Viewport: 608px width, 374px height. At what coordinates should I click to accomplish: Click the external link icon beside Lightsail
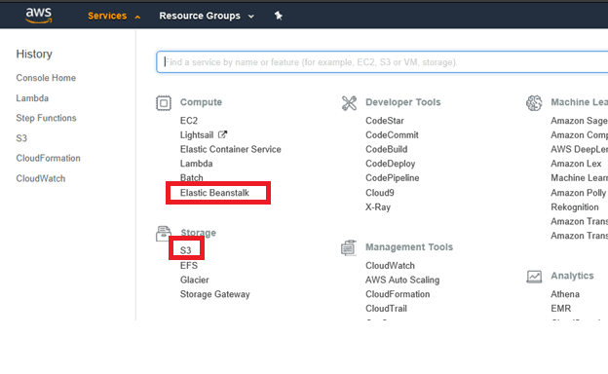pyautogui.click(x=222, y=134)
